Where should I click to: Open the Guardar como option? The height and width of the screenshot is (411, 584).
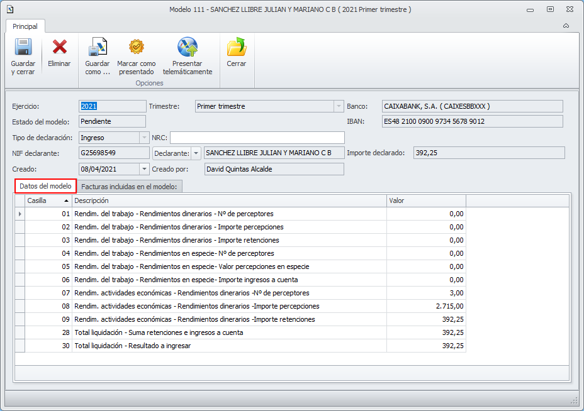coord(98,48)
